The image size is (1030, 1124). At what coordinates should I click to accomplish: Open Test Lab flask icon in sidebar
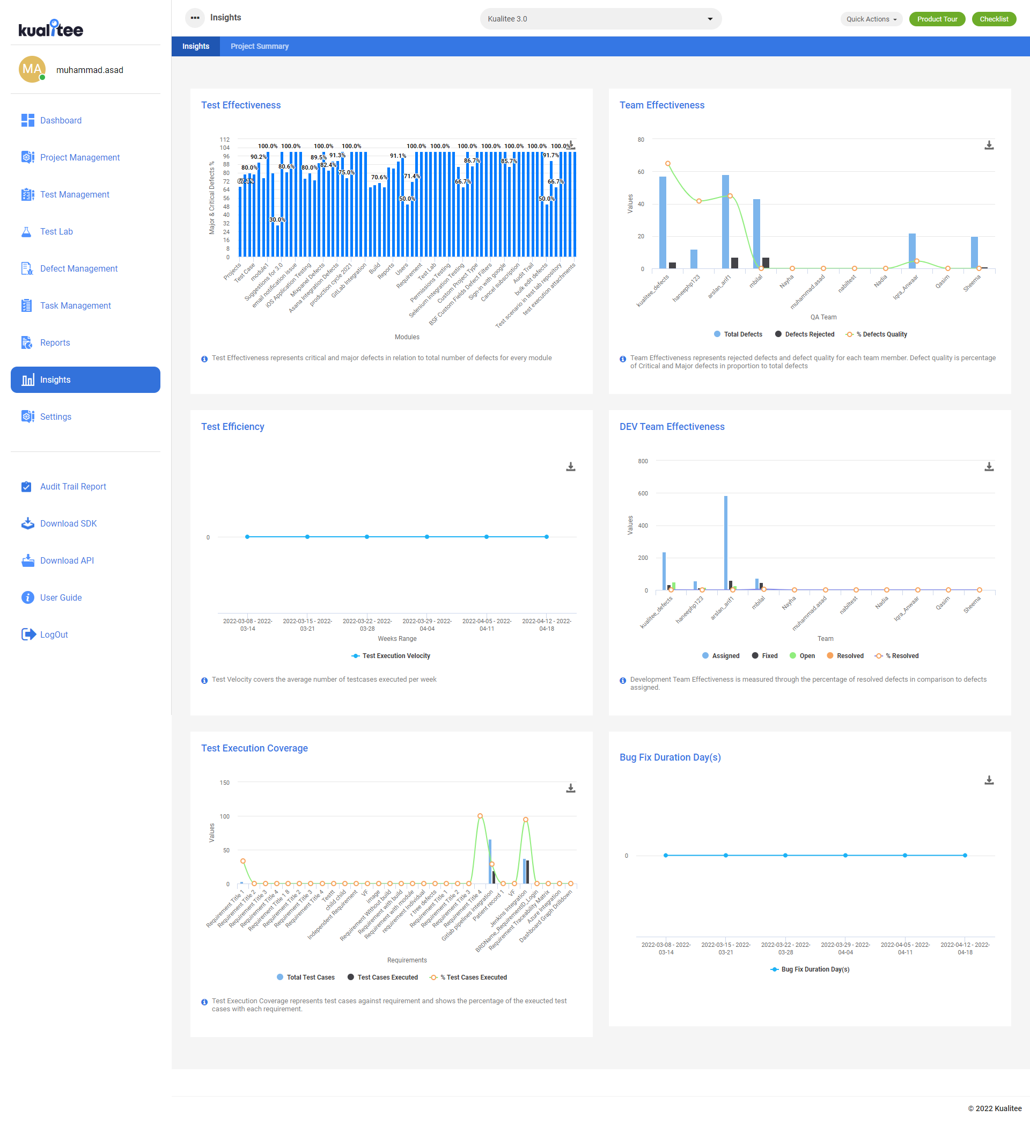pos(26,232)
